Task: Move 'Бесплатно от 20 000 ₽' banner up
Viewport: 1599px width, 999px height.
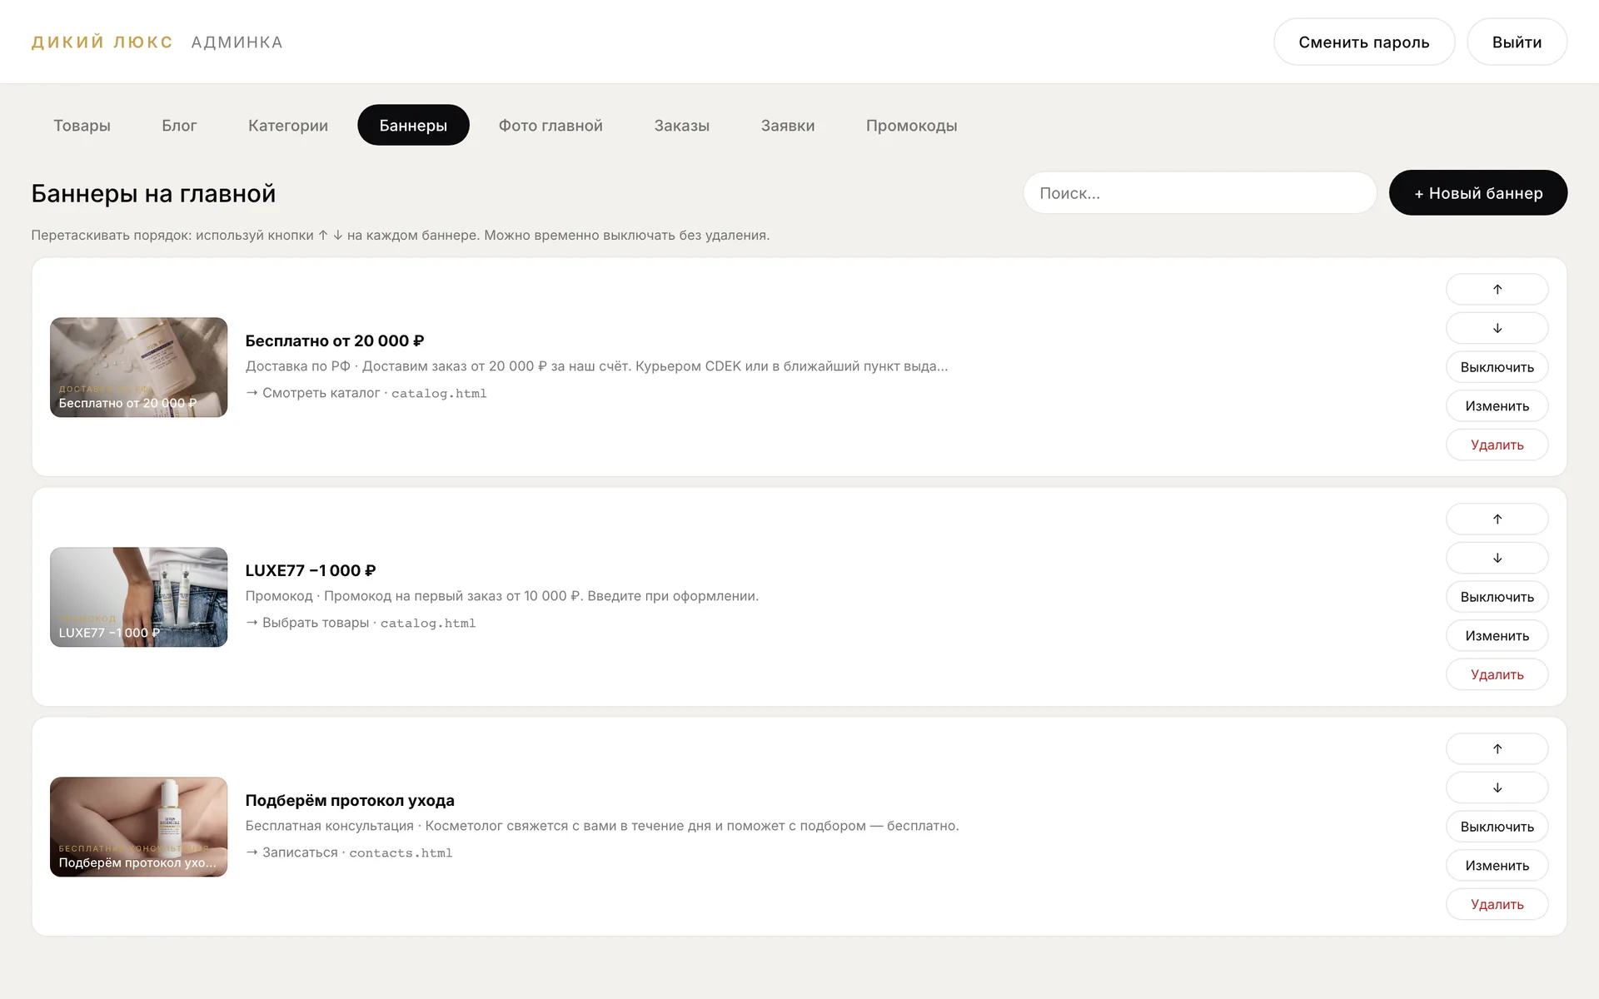Action: click(x=1497, y=290)
